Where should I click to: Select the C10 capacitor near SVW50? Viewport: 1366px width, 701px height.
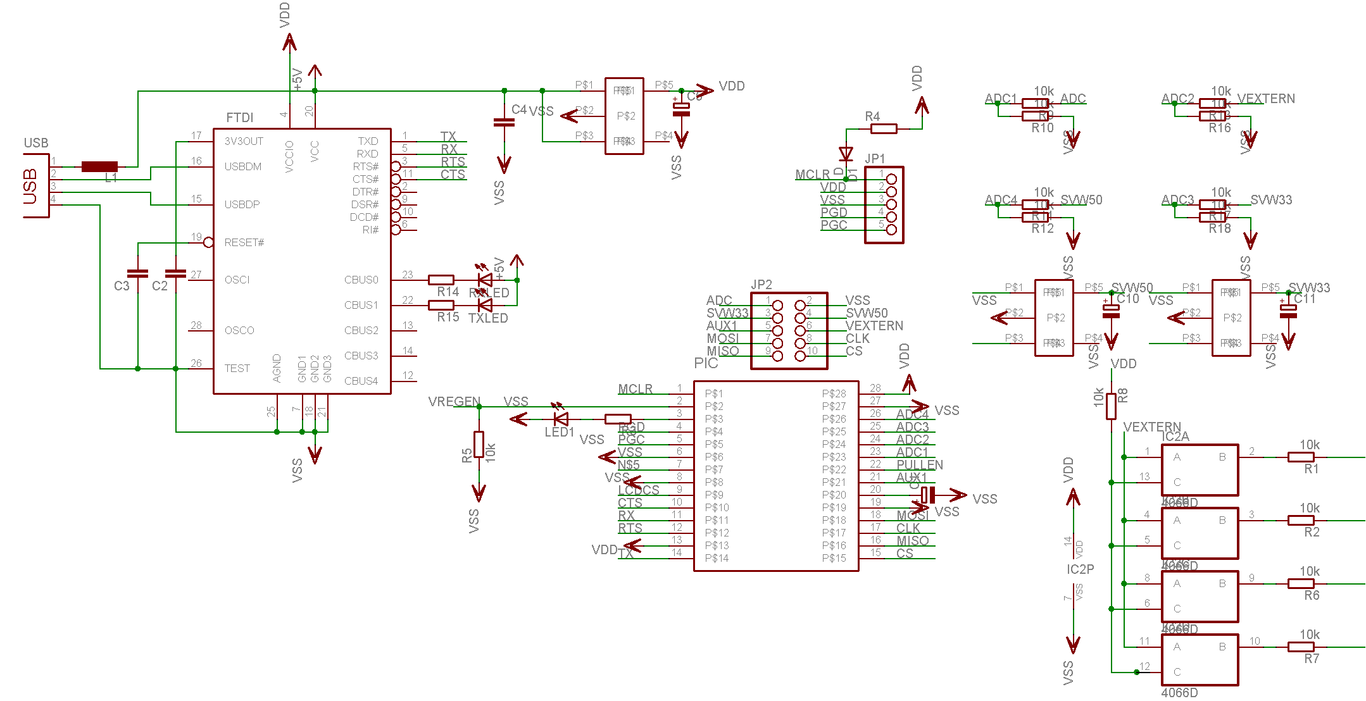click(x=1111, y=310)
